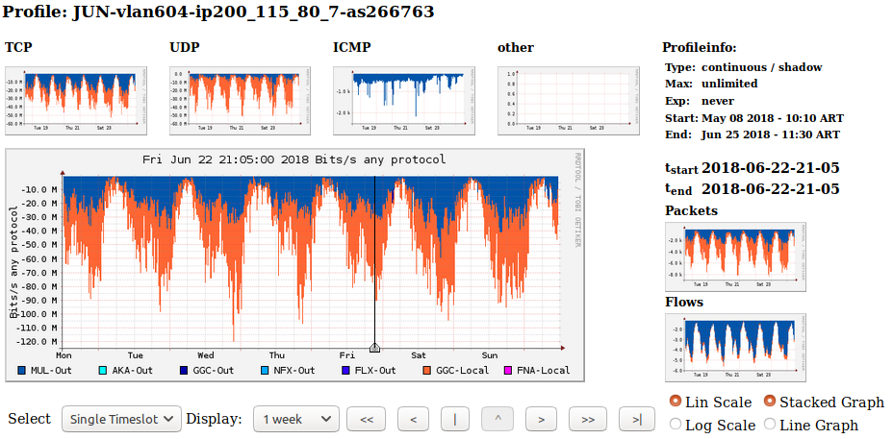893x439 pixels.
Task: Select the 'other' protocol thumbnail graph
Action: tap(569, 100)
